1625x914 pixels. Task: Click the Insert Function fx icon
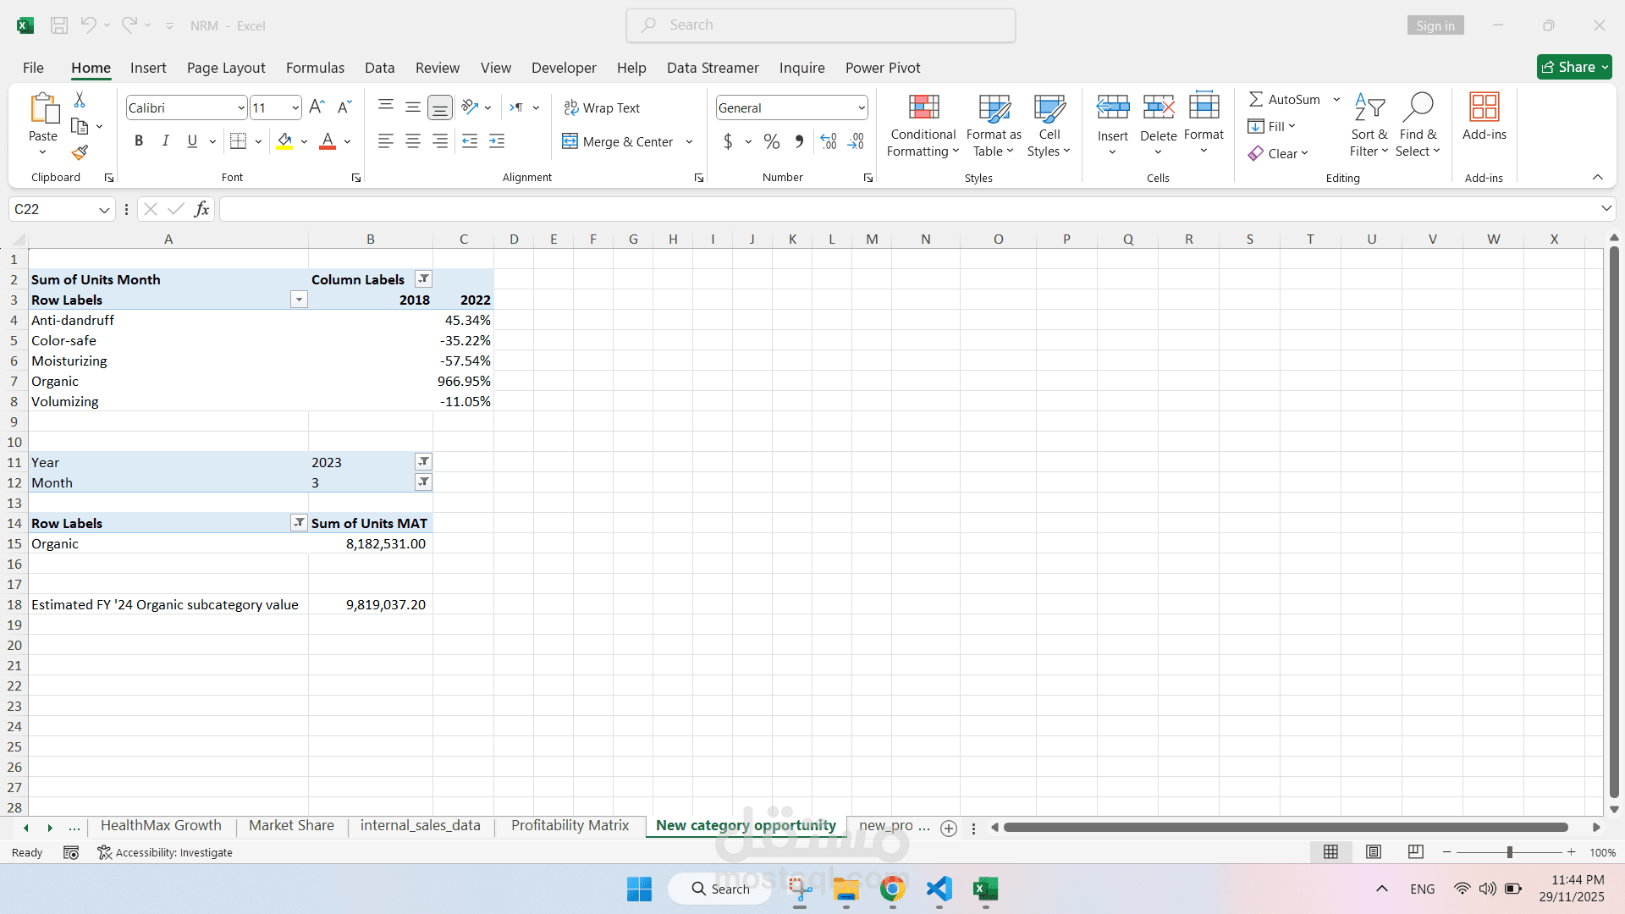point(201,209)
